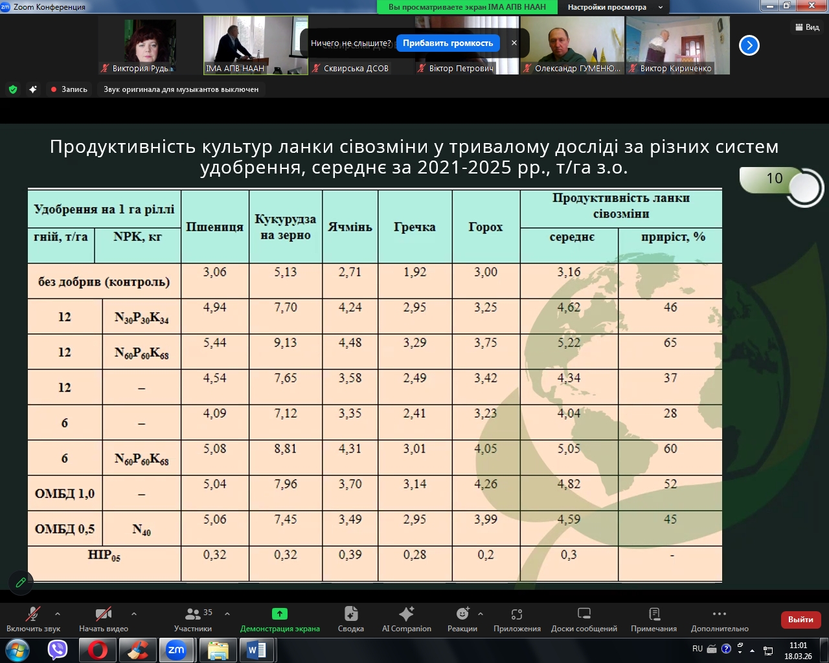Select Олександр ГУМЕНЮК video thumbnail

click(x=572, y=45)
